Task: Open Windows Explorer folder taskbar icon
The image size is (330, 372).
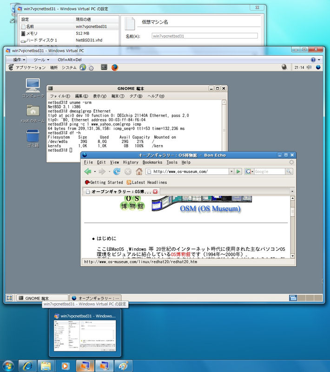Action: tap(46, 366)
